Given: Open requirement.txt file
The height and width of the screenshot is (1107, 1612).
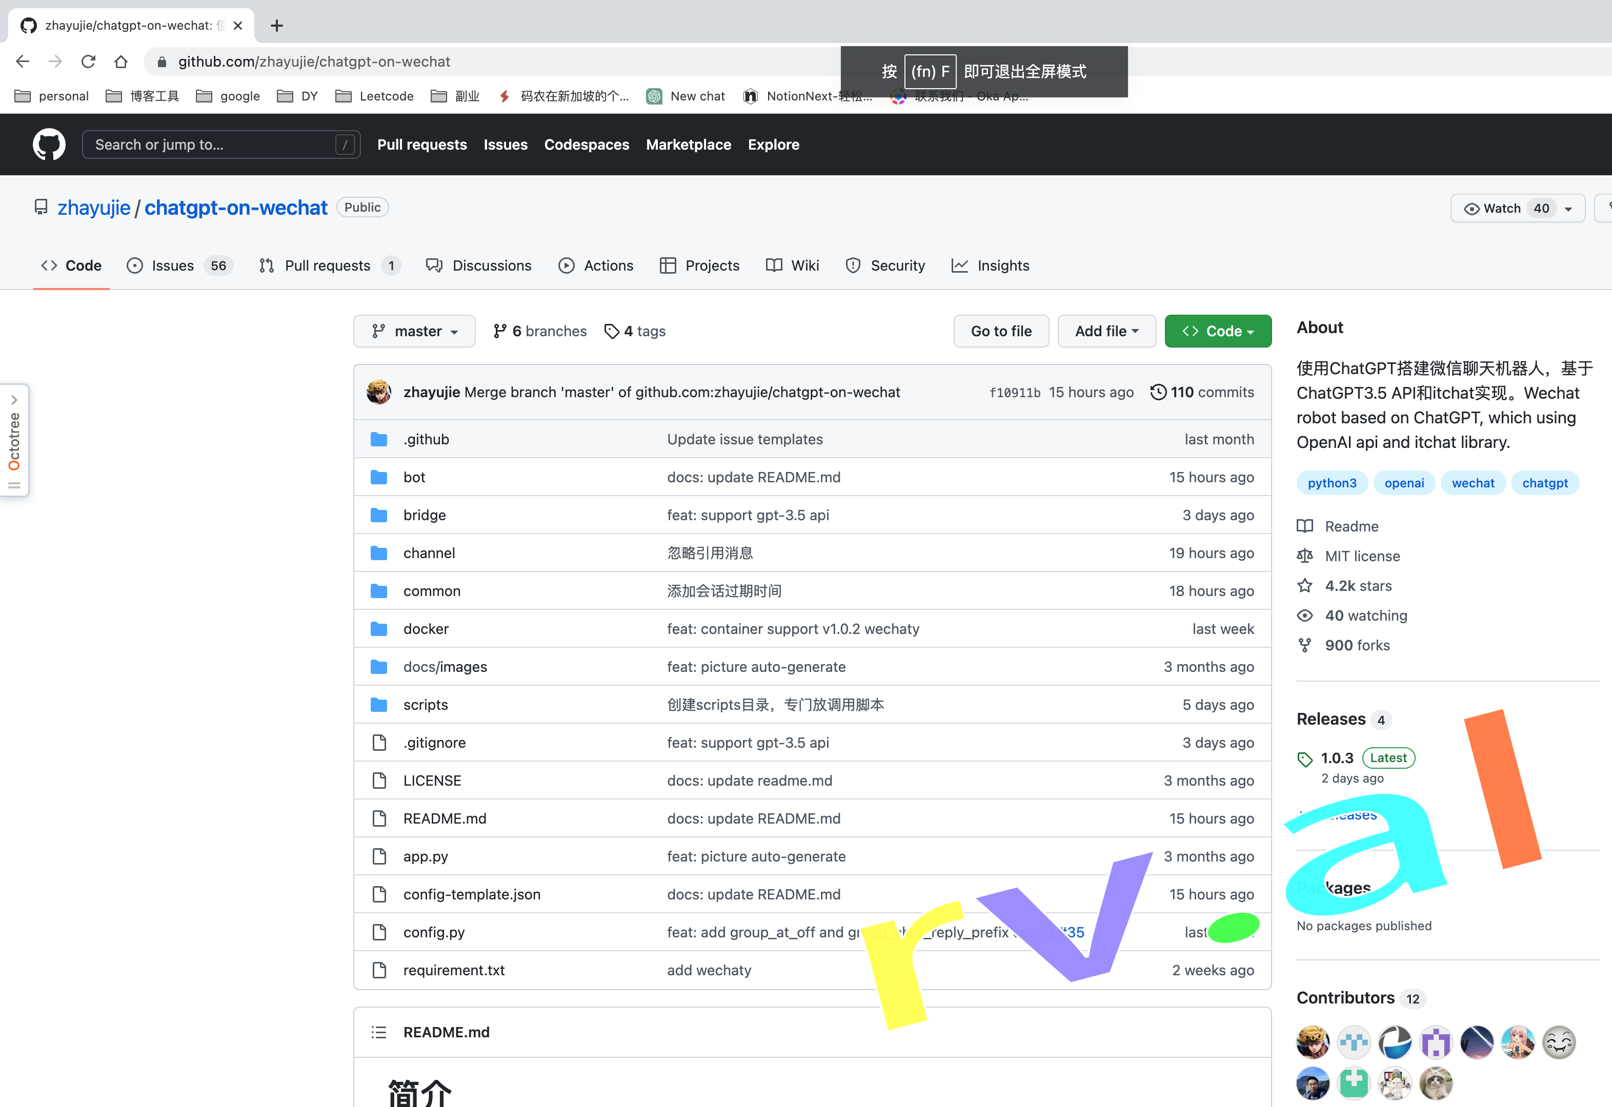Looking at the screenshot, I should click(x=454, y=970).
